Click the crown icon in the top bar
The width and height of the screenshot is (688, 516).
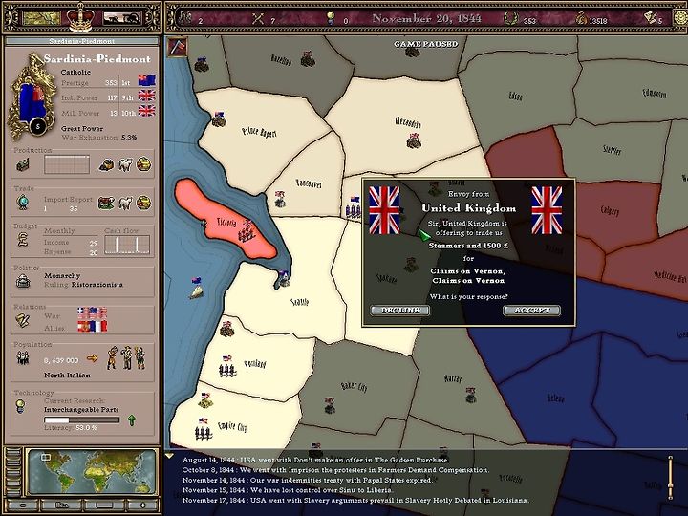[x=80, y=18]
